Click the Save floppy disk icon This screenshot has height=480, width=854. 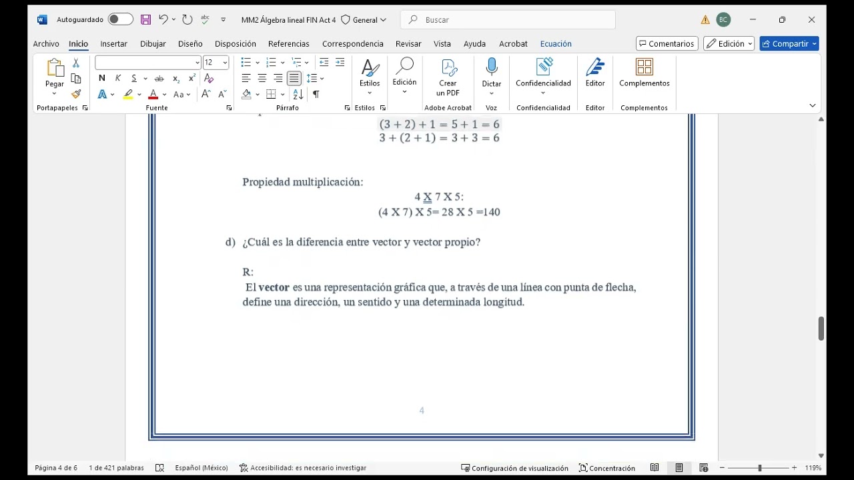[x=146, y=19]
